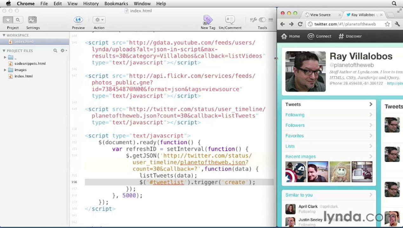403x228 pixels.
Task: Switch to the Ray Villalobos browser tab
Action: point(363,15)
